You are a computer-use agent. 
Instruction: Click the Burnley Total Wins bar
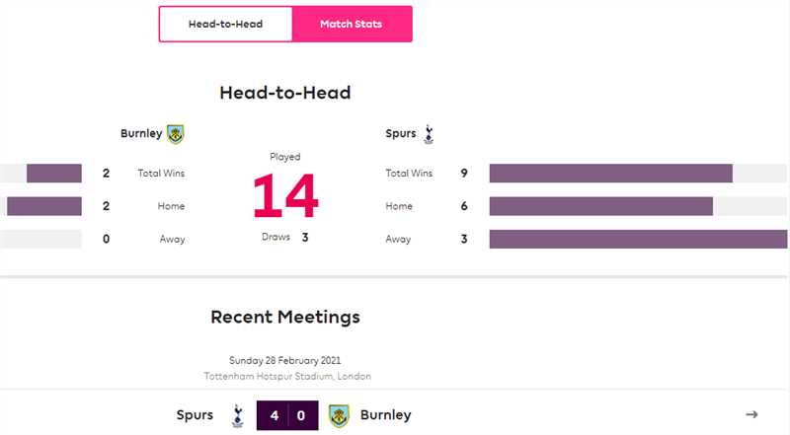pos(53,174)
